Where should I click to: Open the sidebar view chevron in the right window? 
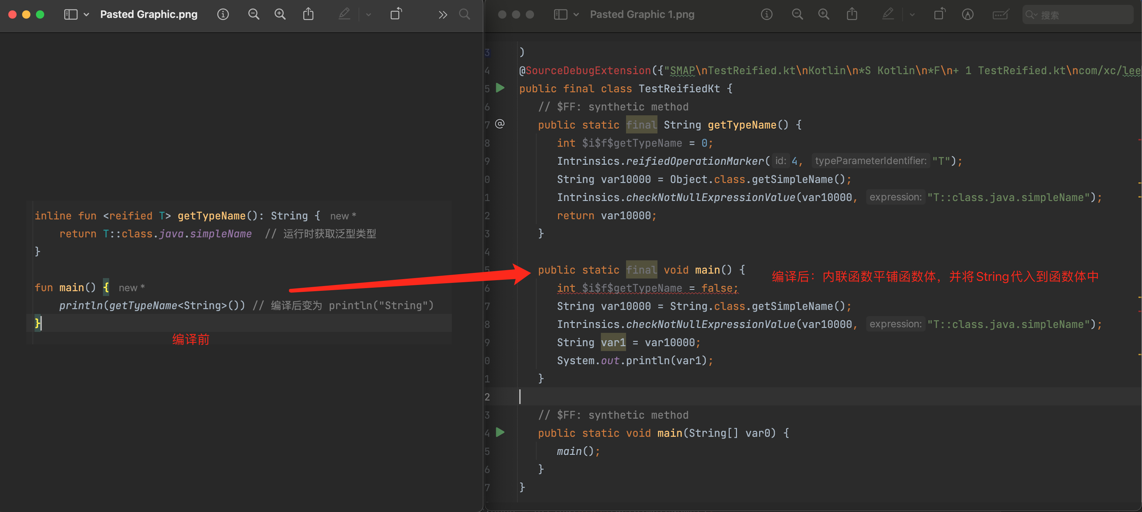click(576, 14)
